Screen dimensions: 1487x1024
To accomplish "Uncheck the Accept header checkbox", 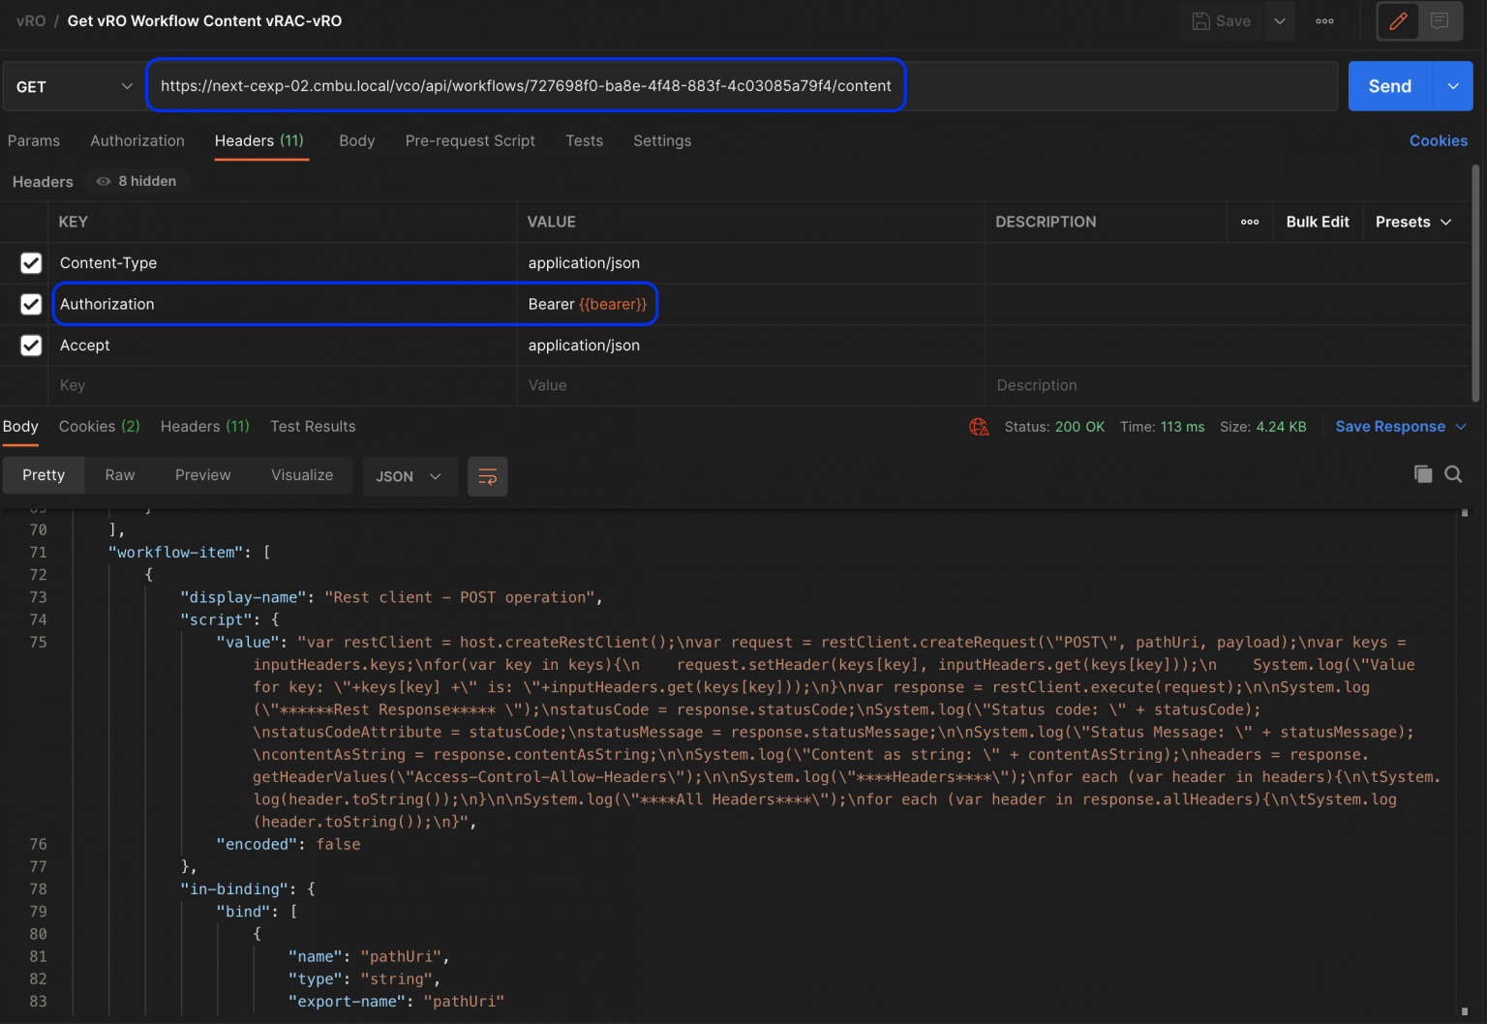I will 31,346.
